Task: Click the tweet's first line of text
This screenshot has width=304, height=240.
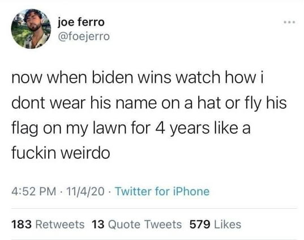Action: (138, 78)
